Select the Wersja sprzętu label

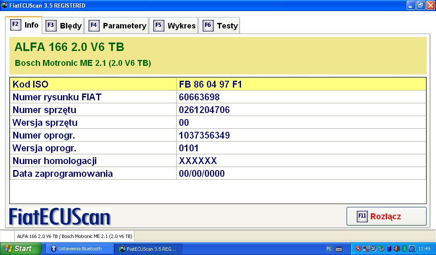[45, 123]
